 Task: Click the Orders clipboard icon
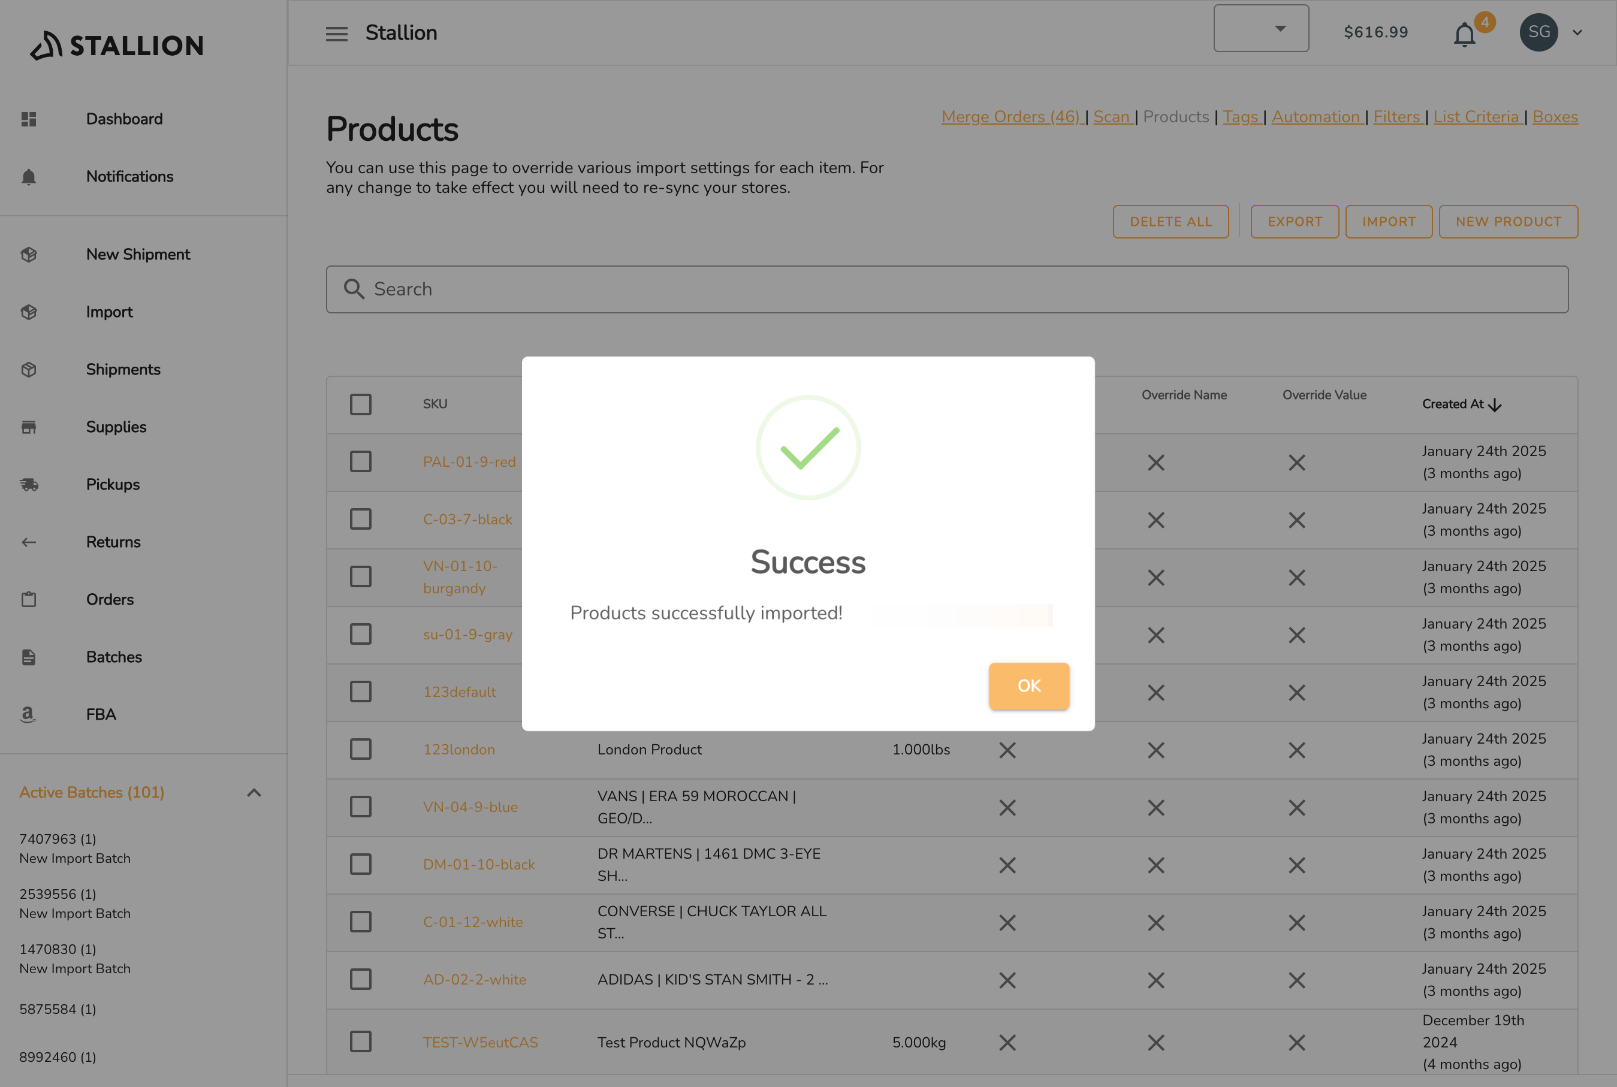(x=28, y=600)
